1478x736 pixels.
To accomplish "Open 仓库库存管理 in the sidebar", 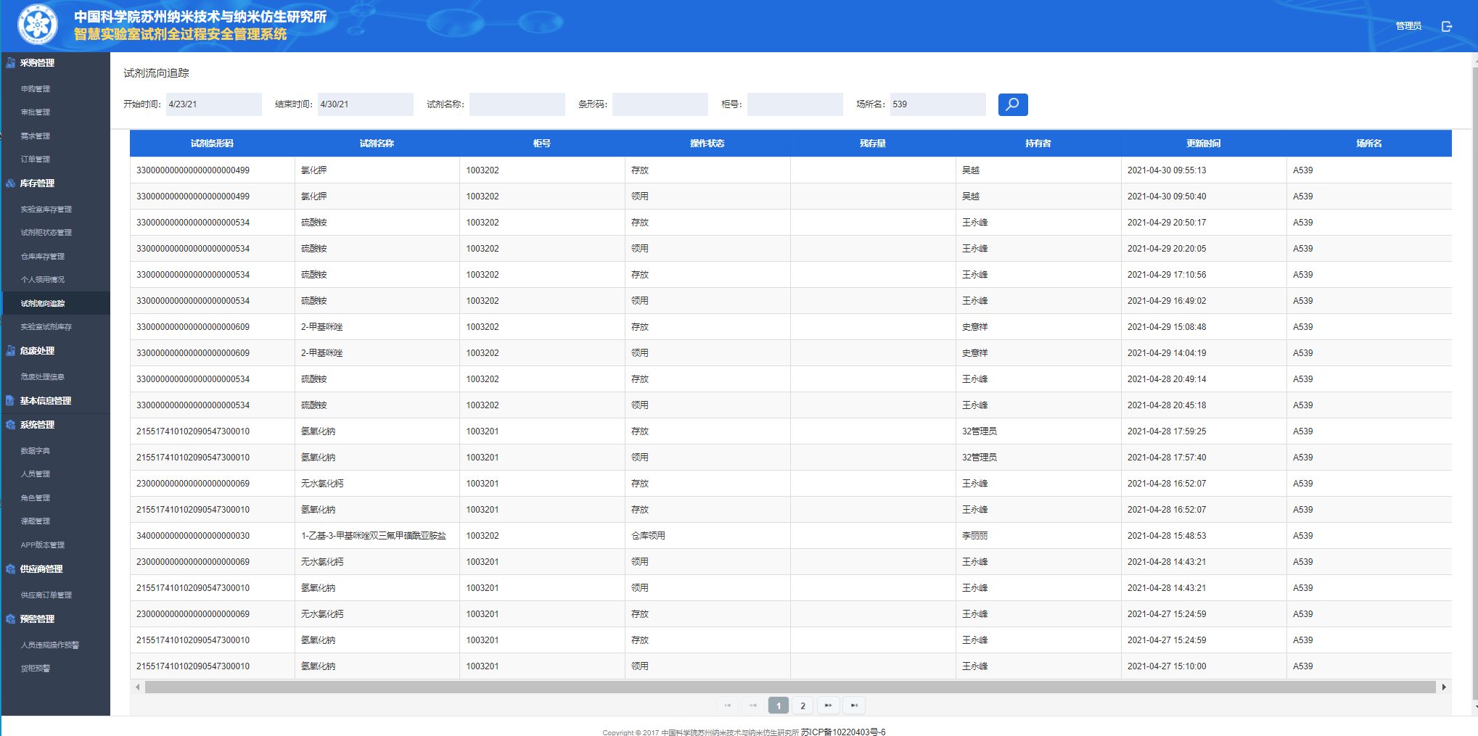I will [43, 257].
